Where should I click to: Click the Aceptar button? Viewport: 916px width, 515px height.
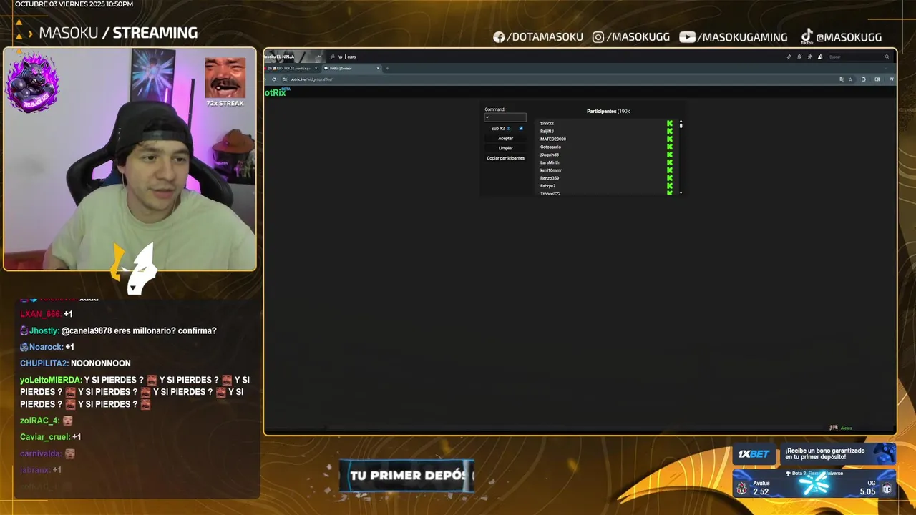pyautogui.click(x=505, y=138)
